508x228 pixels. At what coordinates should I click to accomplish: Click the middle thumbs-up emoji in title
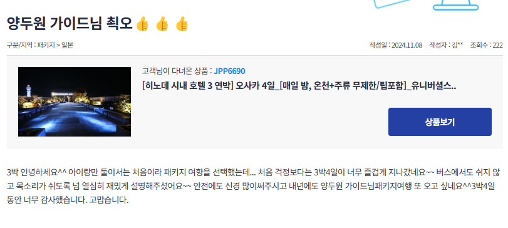click(x=162, y=24)
